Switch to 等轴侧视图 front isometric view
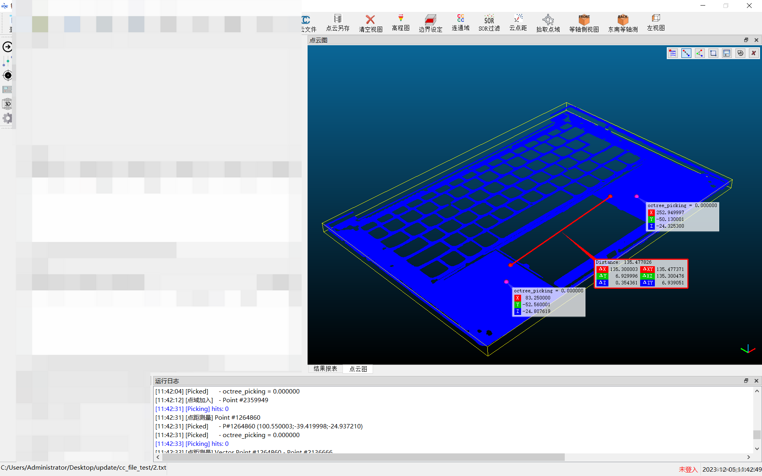The height and width of the screenshot is (476, 762). 584,23
